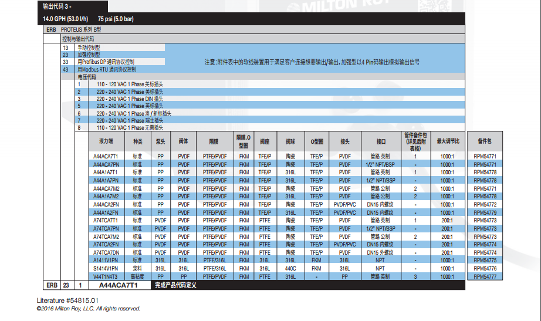Select liquid end code 'S1414V1PN'
541x321 pixels.
(x=105, y=269)
